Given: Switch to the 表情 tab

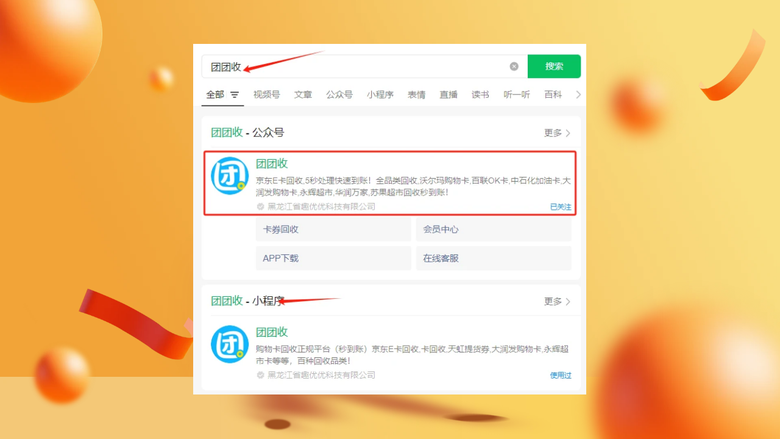Looking at the screenshot, I should click(417, 95).
